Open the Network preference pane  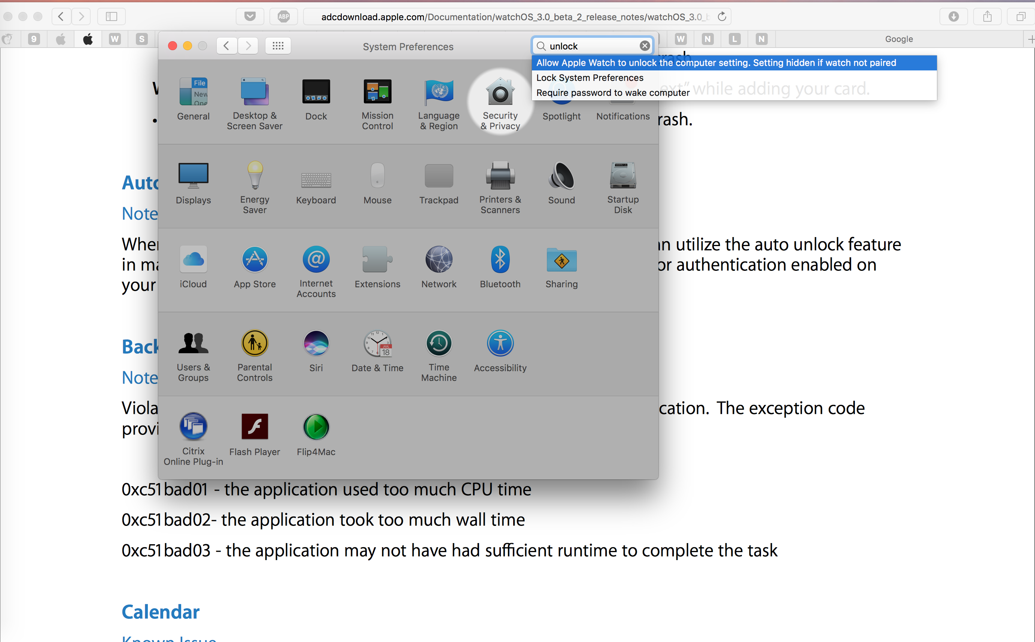pyautogui.click(x=439, y=267)
